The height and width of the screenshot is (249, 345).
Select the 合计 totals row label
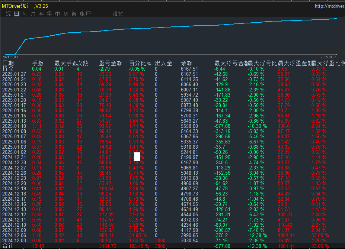coord(8,246)
